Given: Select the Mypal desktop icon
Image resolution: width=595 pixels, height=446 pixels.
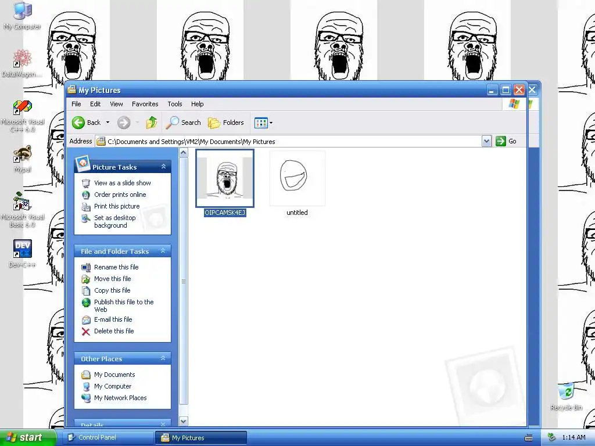Looking at the screenshot, I should [x=23, y=159].
